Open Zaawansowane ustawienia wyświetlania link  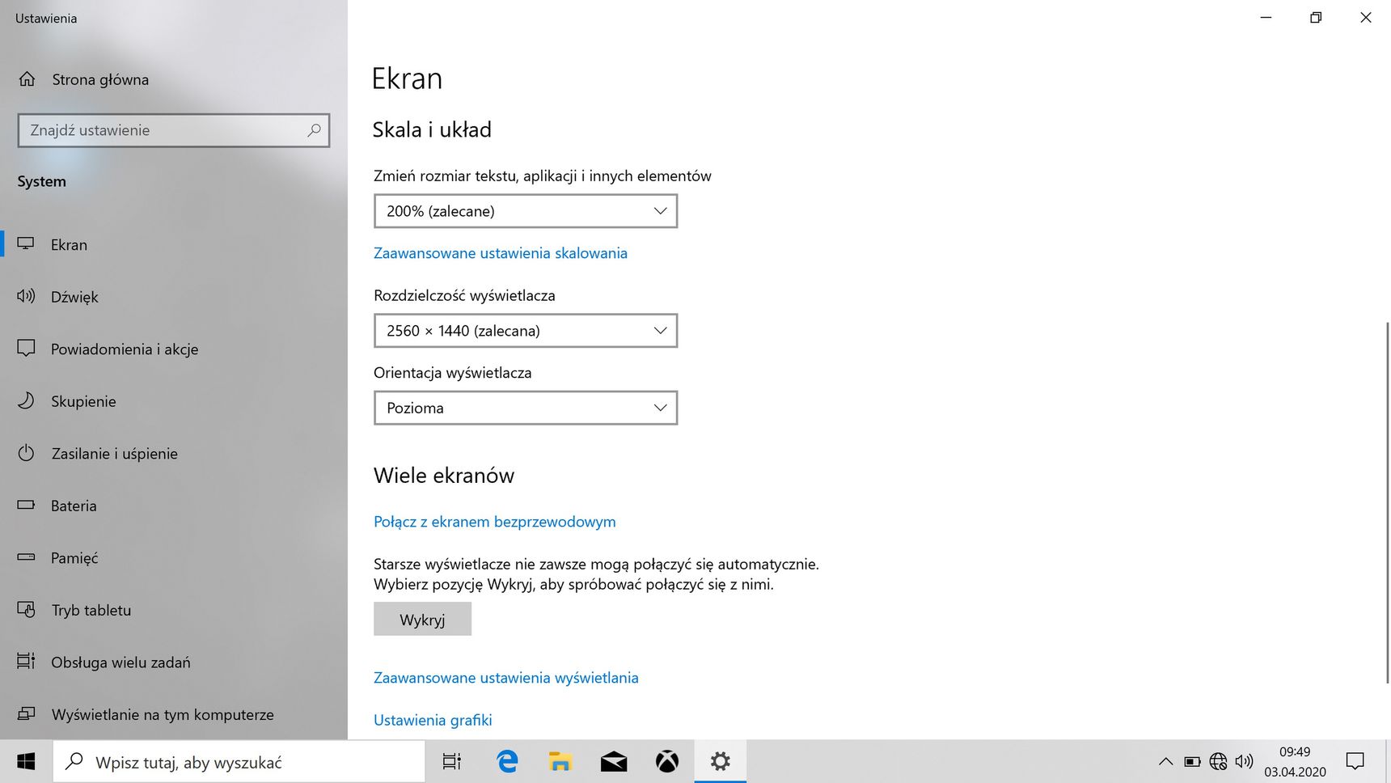506,678
